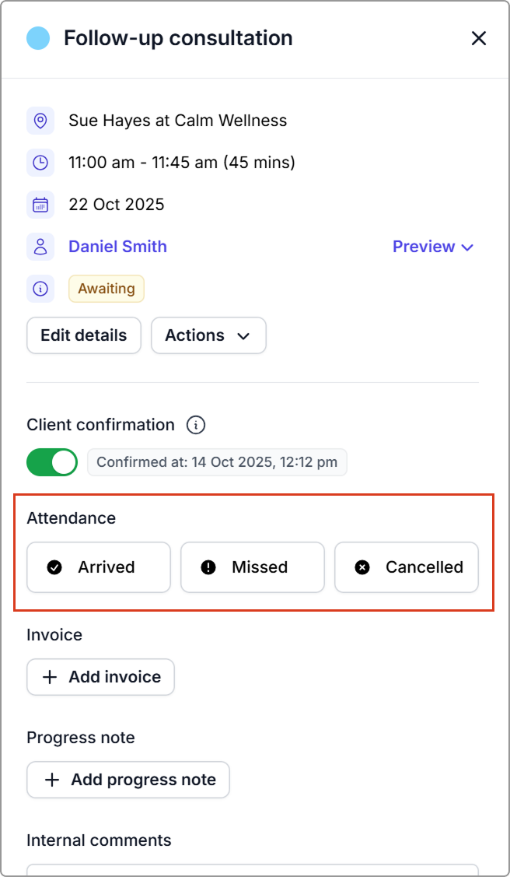Click the Actions chevron arrow
This screenshot has height=877, width=510.
[x=243, y=336]
